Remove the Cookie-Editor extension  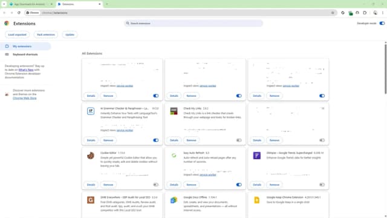(108, 185)
